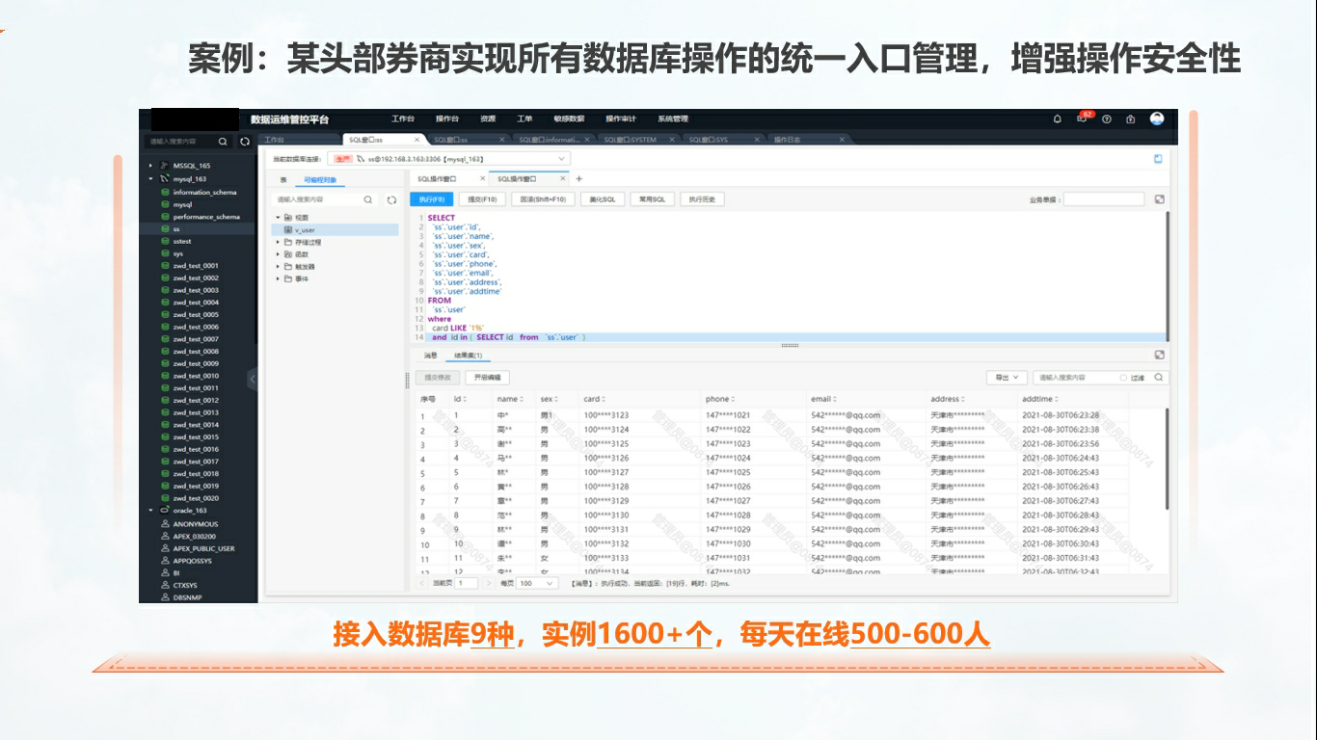Open the 操作审计 menu
The width and height of the screenshot is (1317, 740).
click(621, 119)
